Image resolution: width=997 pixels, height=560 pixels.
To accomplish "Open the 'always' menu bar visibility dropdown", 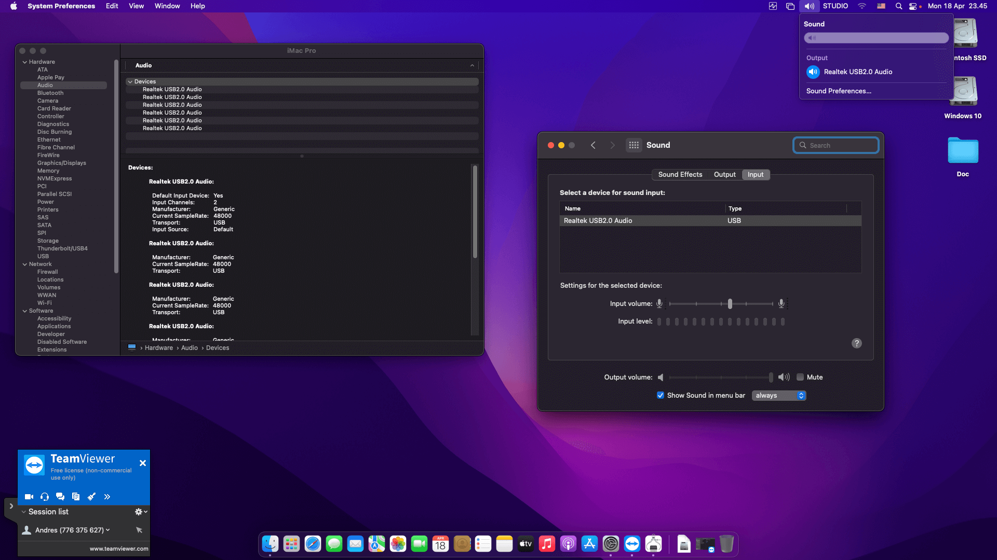I will pos(779,396).
